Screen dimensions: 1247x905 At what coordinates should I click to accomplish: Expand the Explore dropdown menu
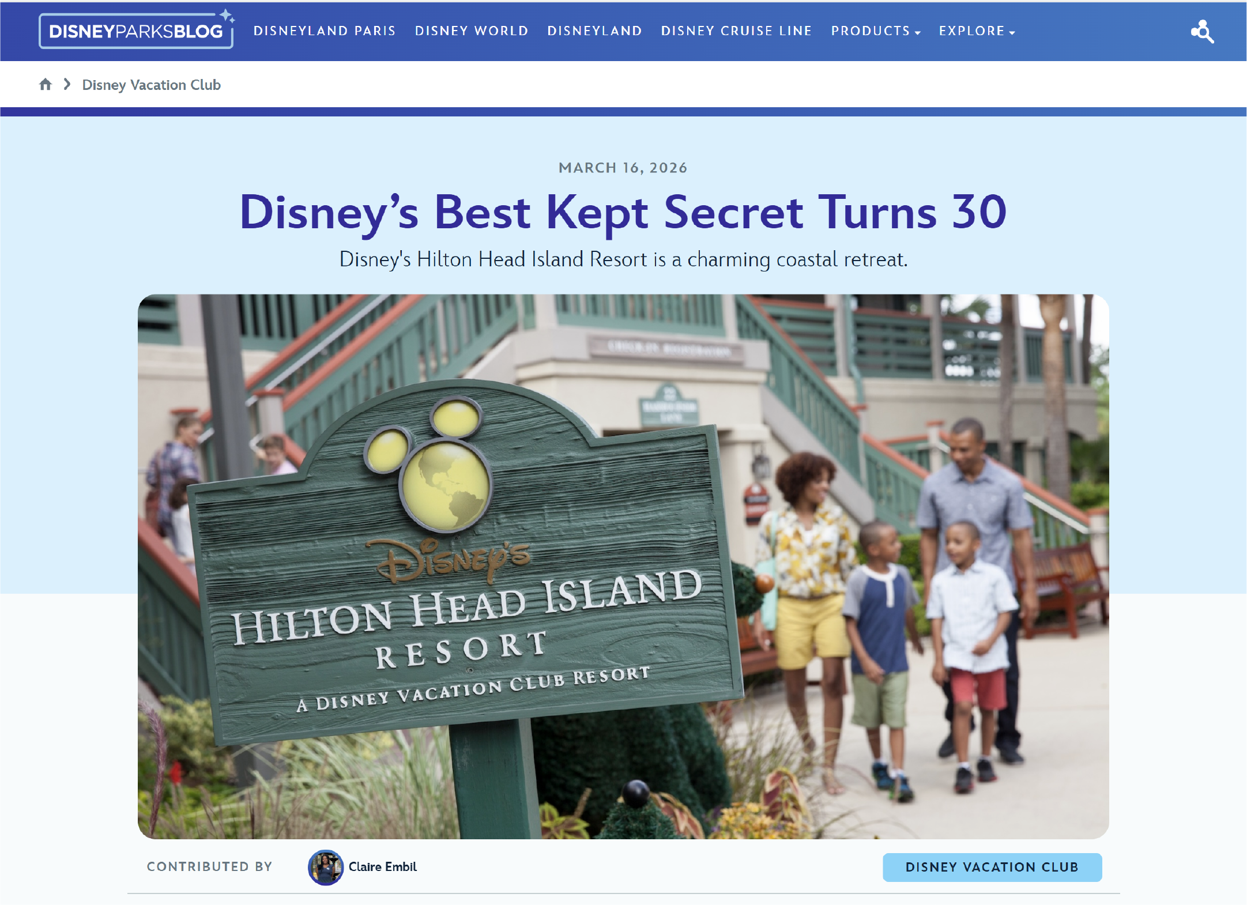tap(977, 31)
